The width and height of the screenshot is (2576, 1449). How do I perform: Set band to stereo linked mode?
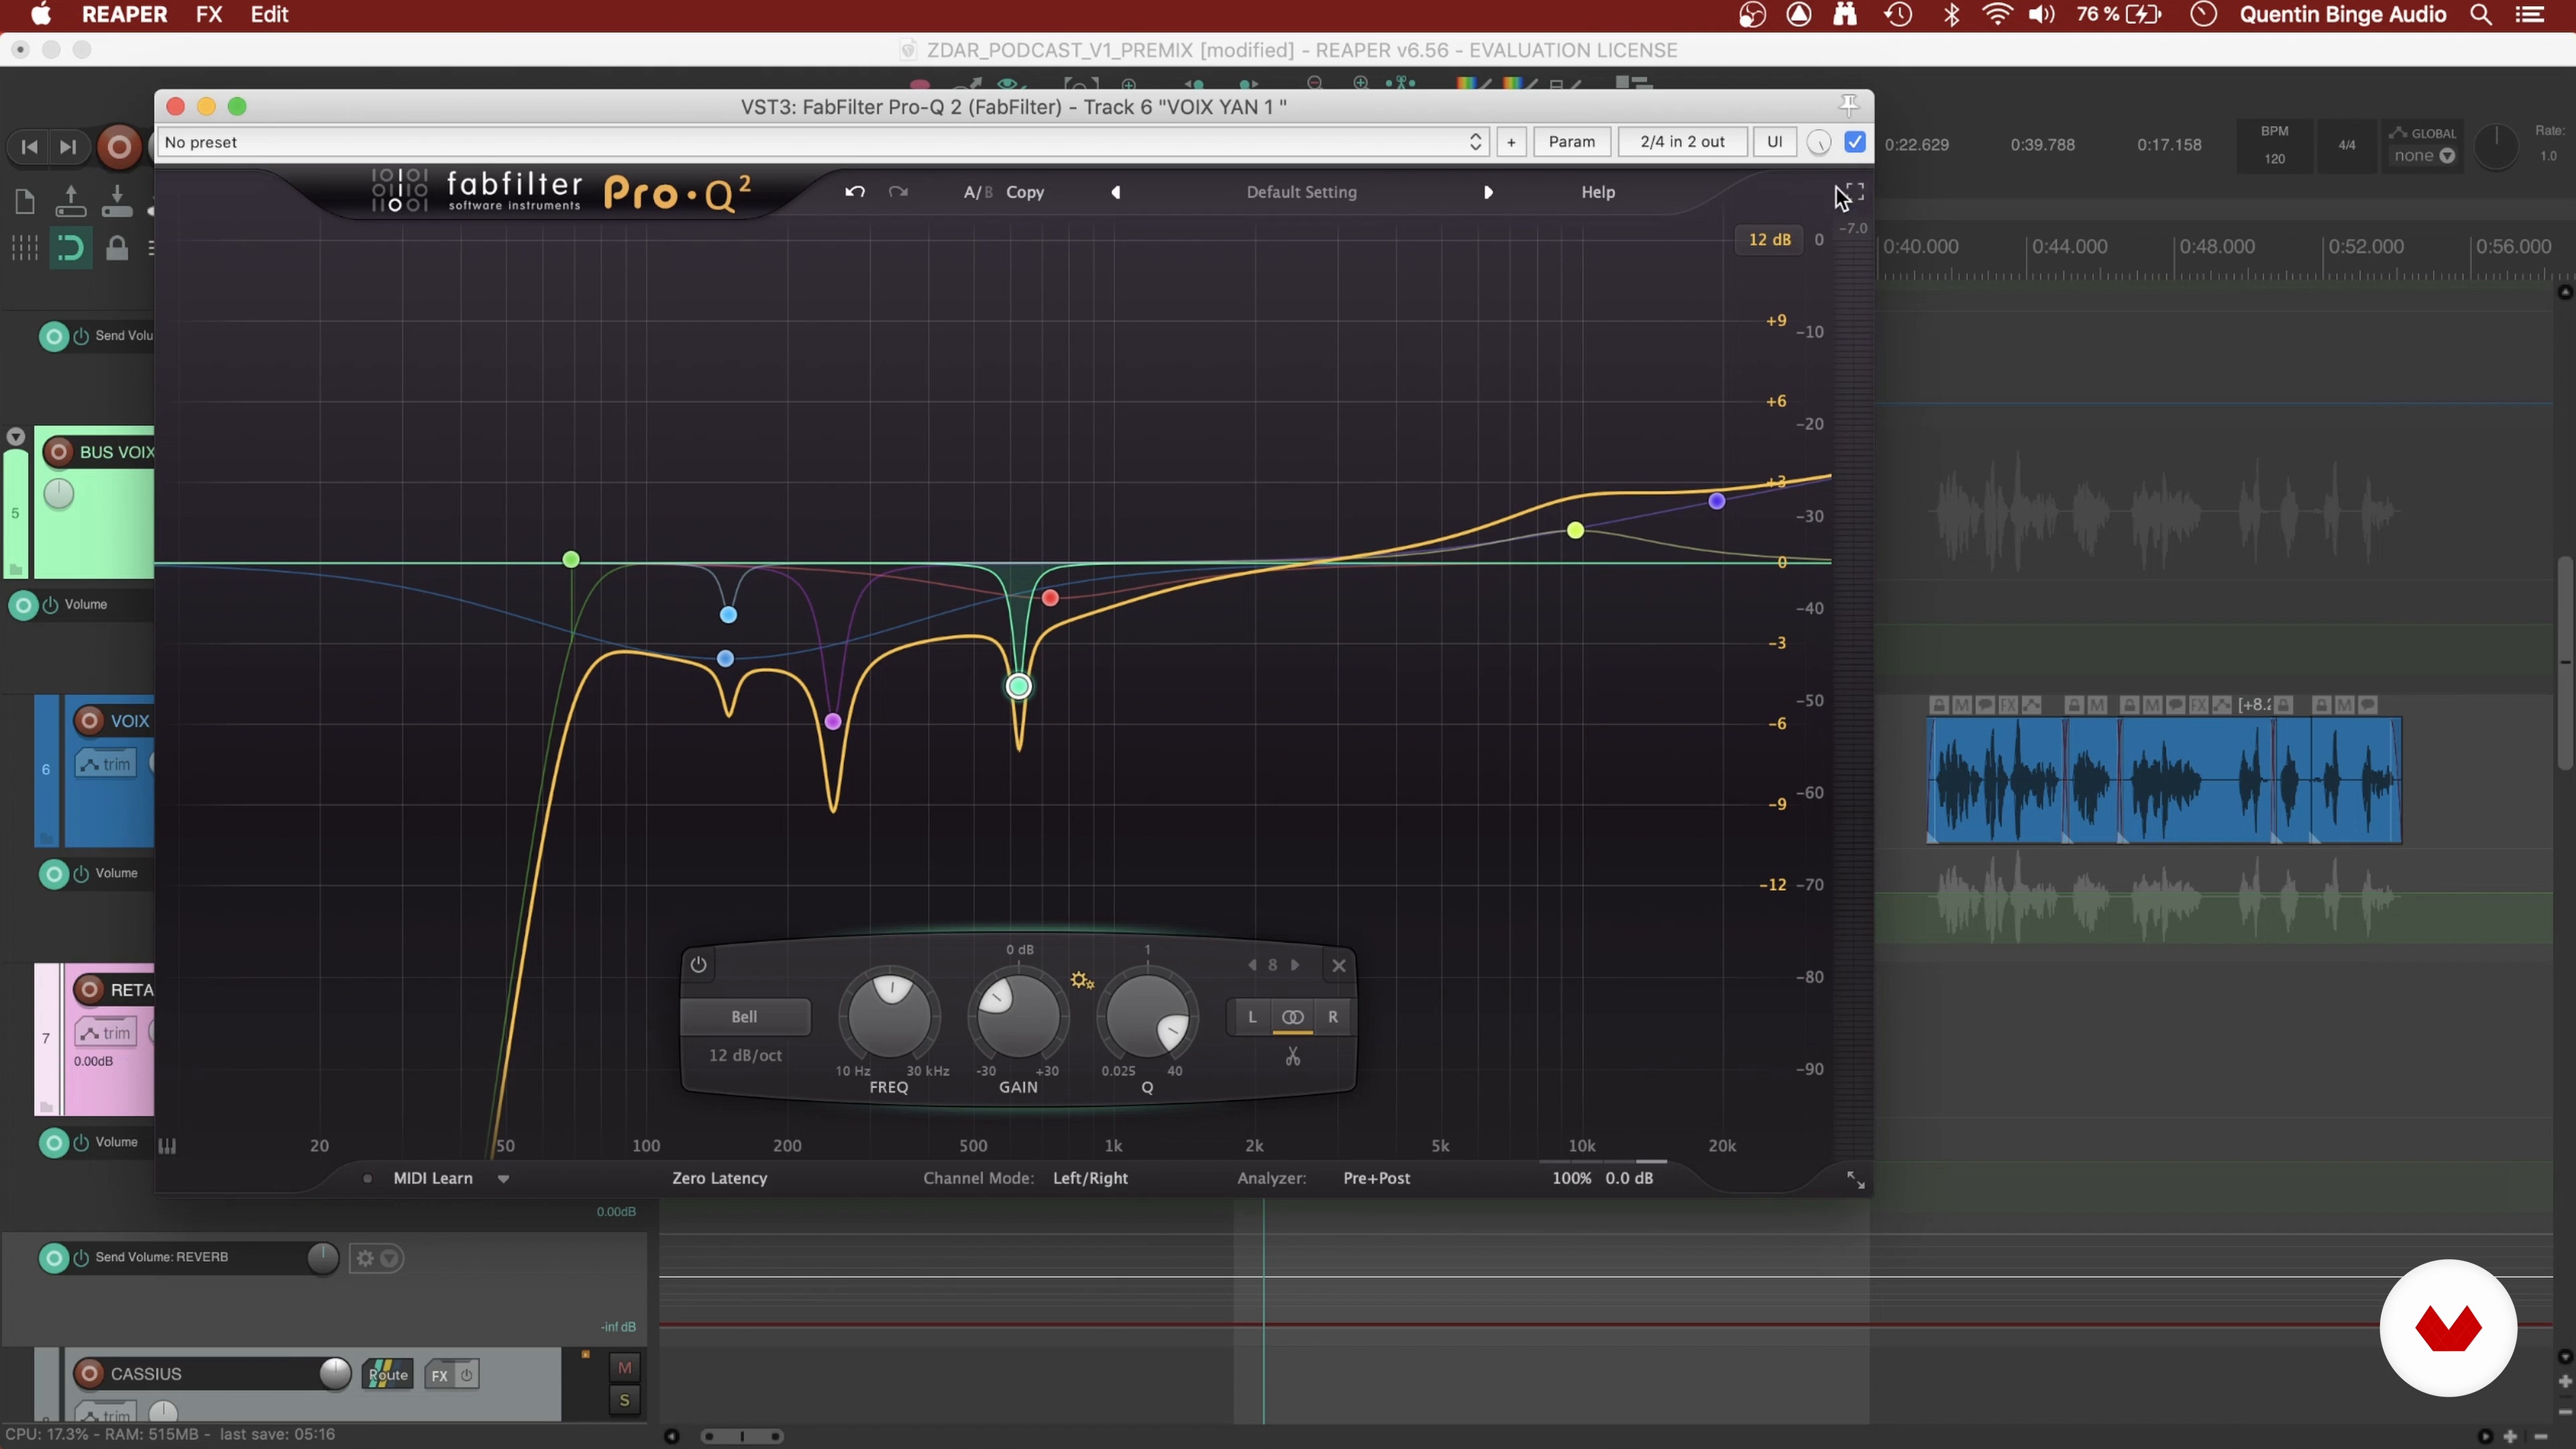click(x=1292, y=1017)
